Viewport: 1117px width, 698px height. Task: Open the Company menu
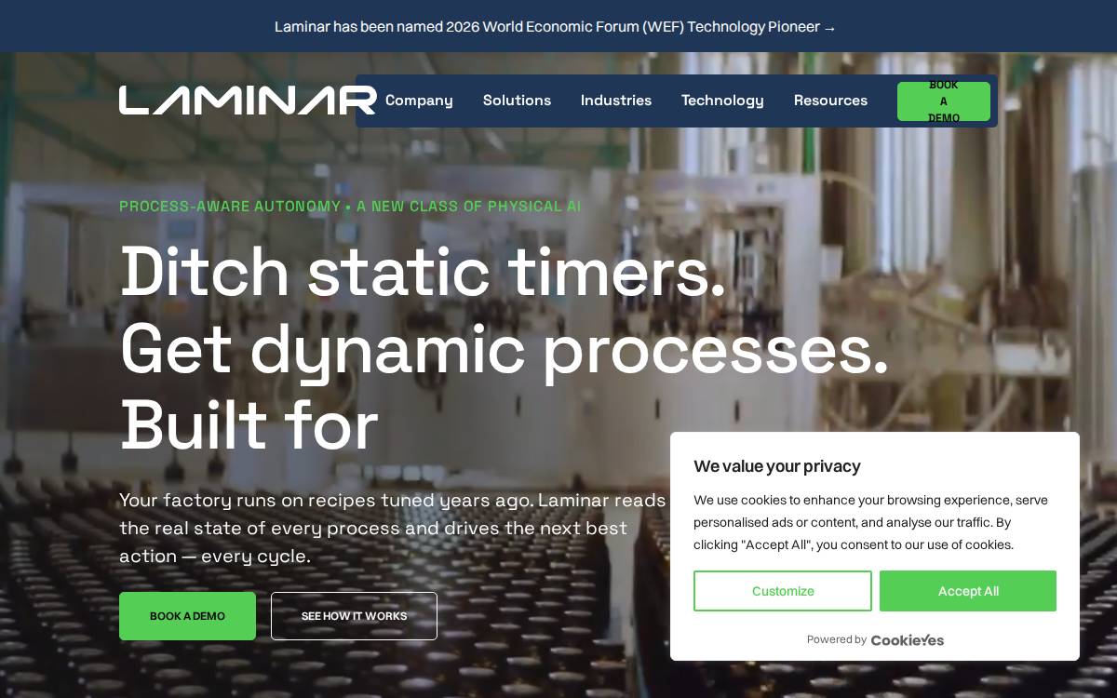point(419,101)
